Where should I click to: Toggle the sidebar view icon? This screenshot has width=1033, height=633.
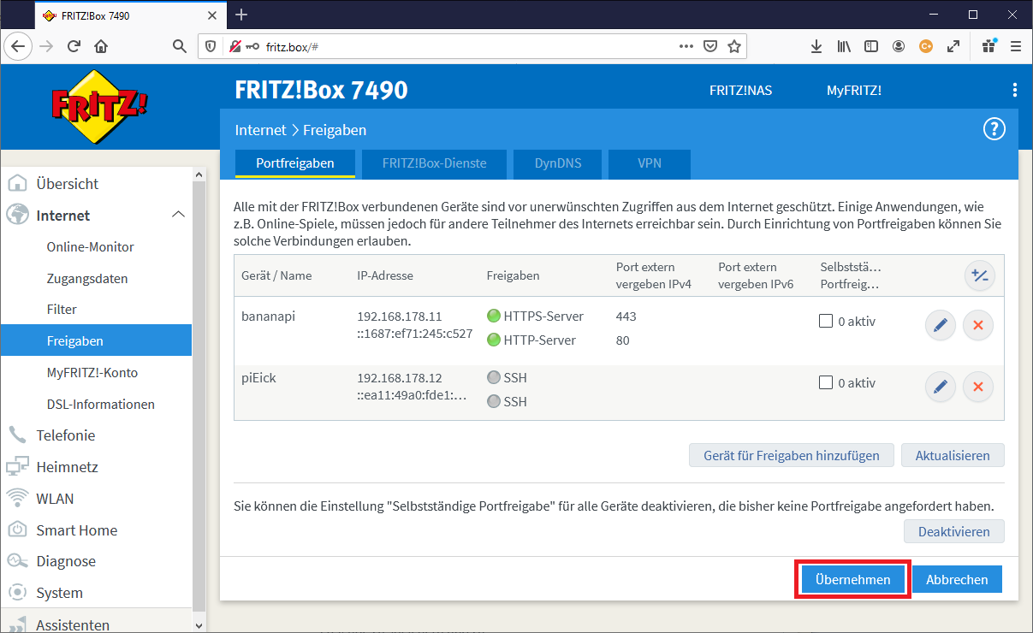871,46
